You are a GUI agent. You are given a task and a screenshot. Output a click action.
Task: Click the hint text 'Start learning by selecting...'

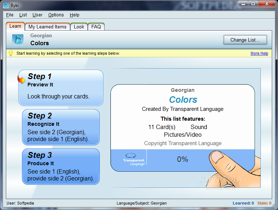click(68, 53)
